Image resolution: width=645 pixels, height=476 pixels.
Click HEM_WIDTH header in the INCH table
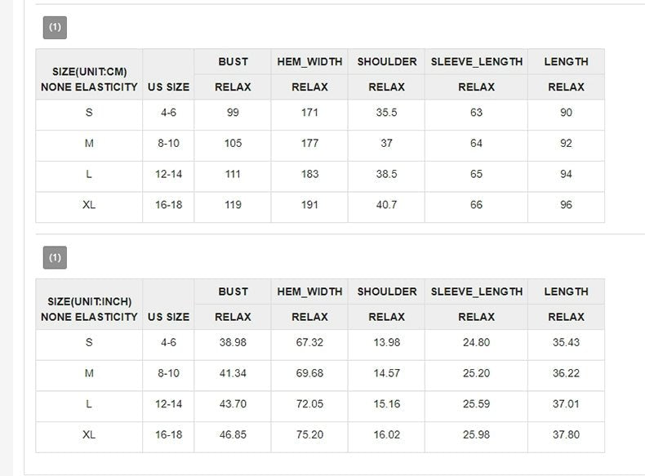[309, 291]
